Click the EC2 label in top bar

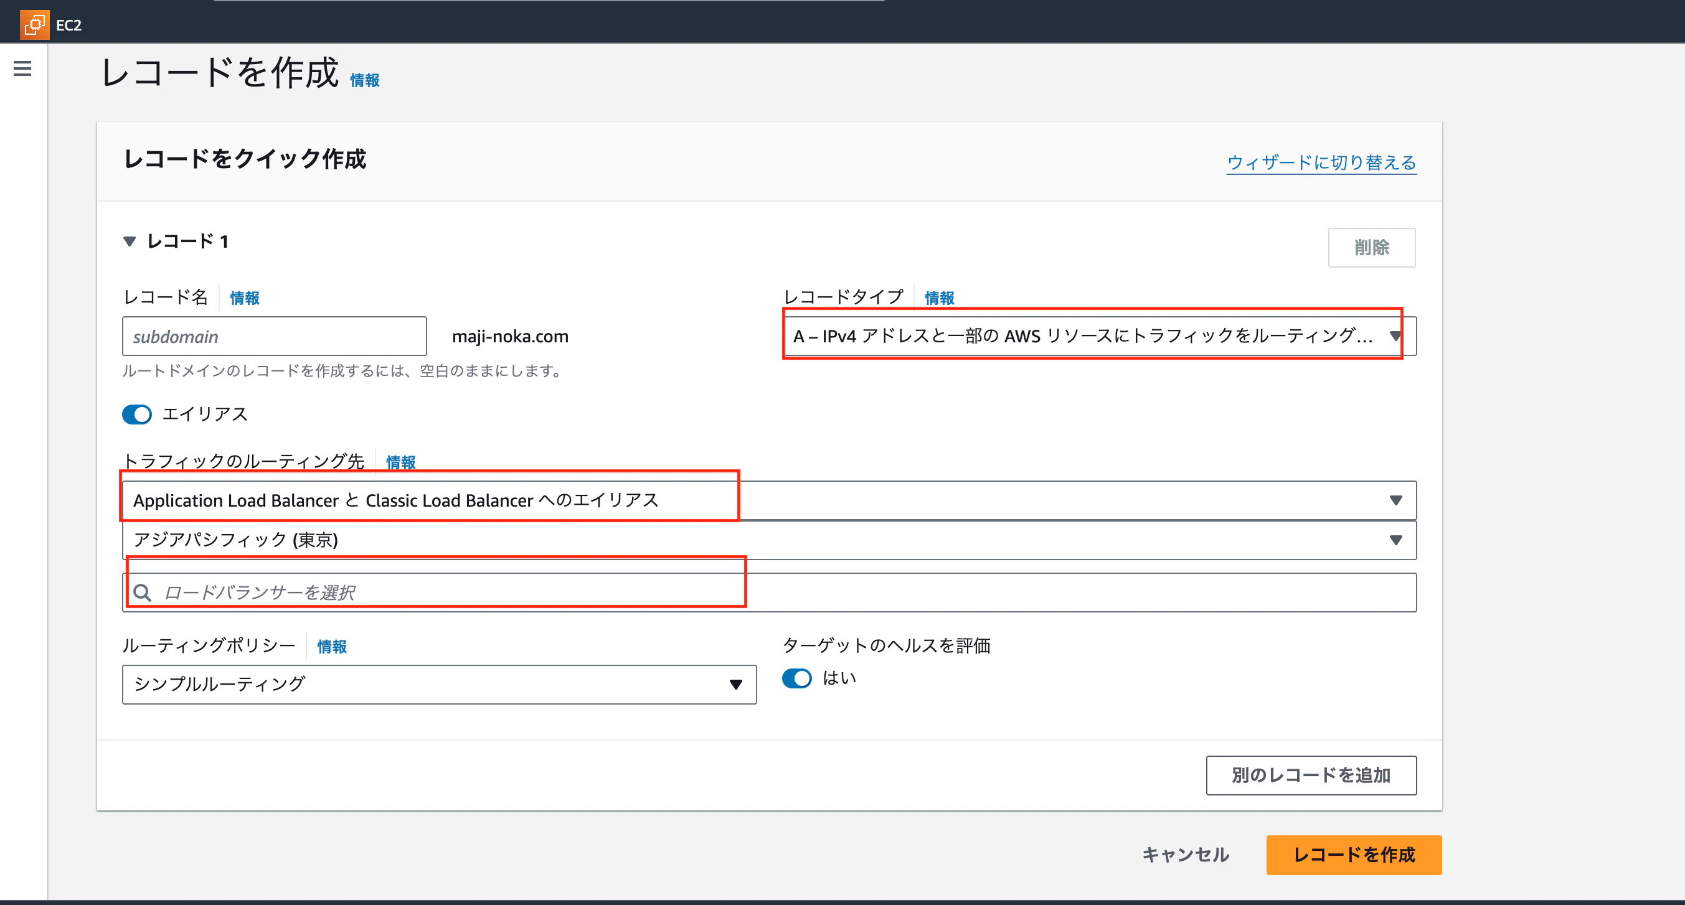(68, 26)
